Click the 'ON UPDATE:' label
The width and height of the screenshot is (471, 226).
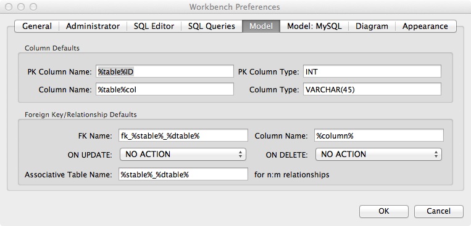pyautogui.click(x=90, y=155)
